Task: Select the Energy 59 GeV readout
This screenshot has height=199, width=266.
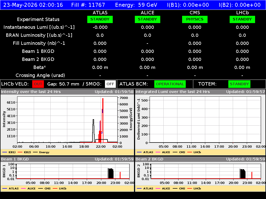Action: click(x=136, y=5)
